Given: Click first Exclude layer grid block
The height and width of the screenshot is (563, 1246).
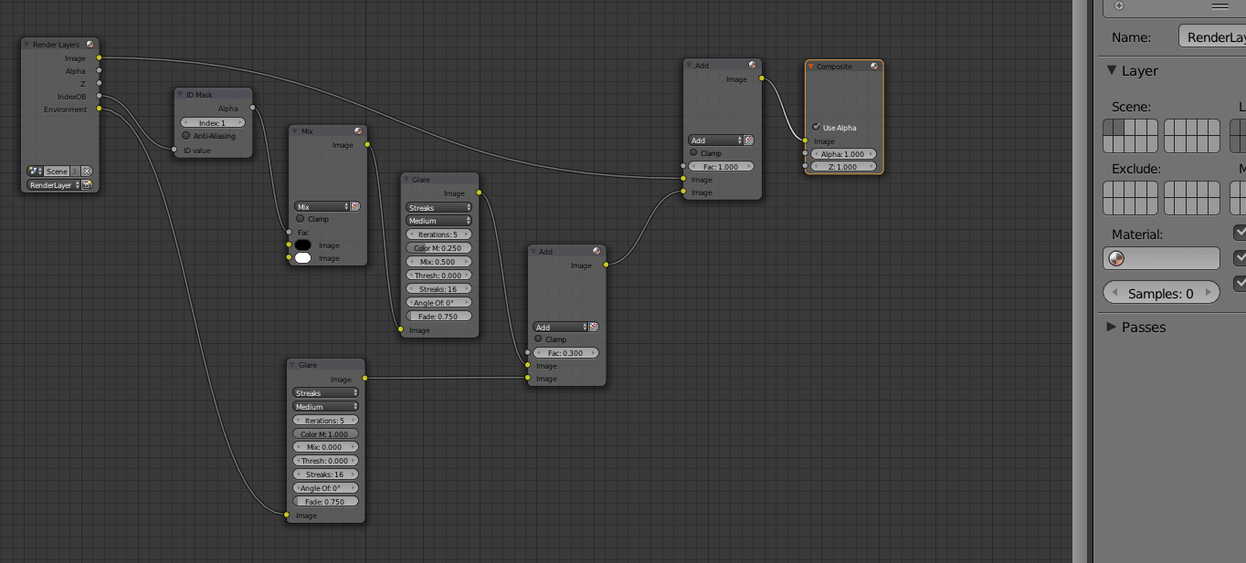Looking at the screenshot, I should (x=1131, y=198).
